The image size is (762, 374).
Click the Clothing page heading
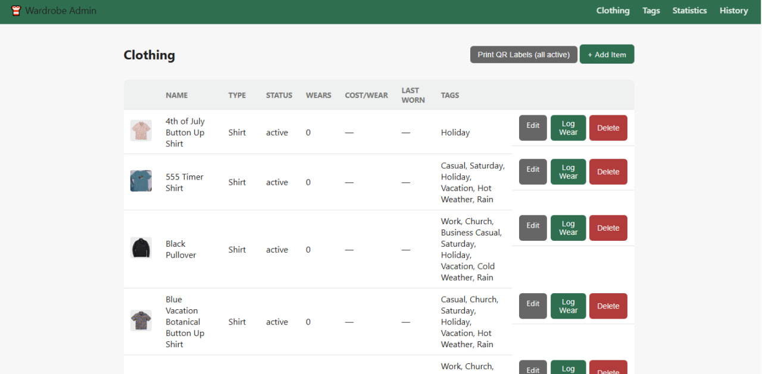149,55
